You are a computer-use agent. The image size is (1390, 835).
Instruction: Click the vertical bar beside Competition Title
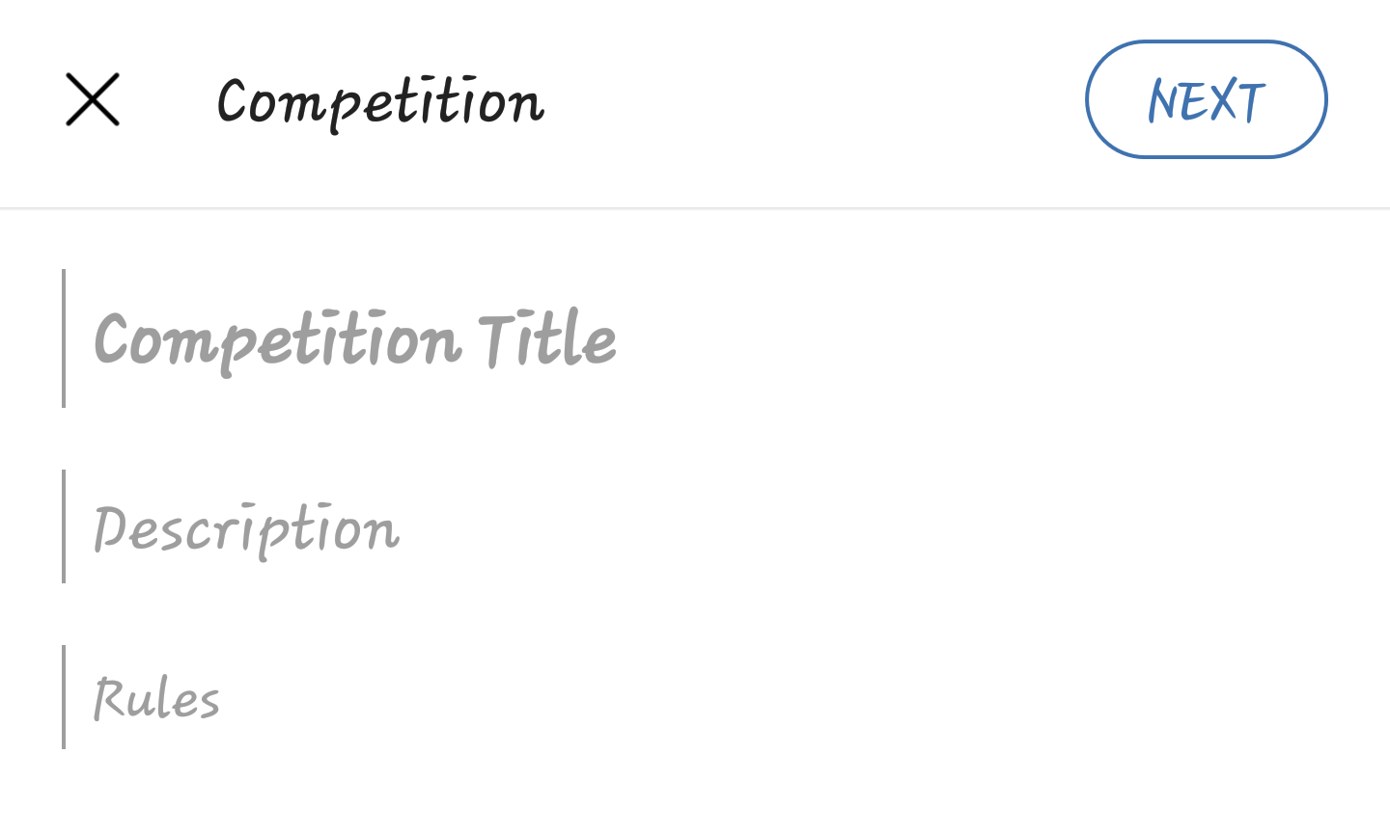pyautogui.click(x=64, y=338)
